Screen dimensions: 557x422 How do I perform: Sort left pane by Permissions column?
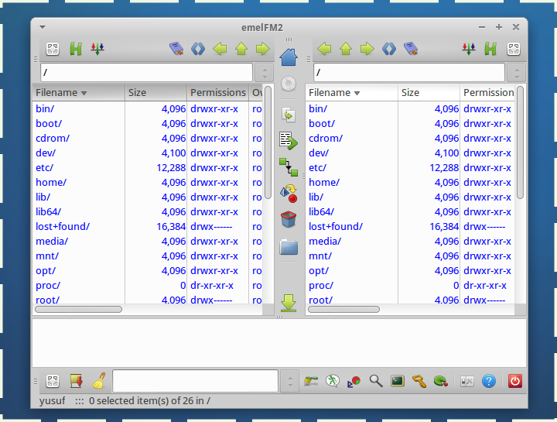pos(217,93)
